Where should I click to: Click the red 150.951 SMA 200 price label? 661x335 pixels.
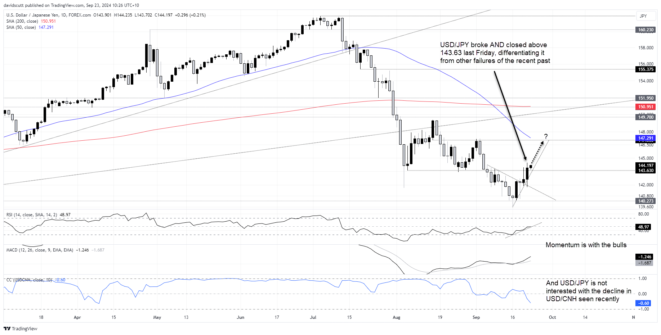(x=646, y=107)
